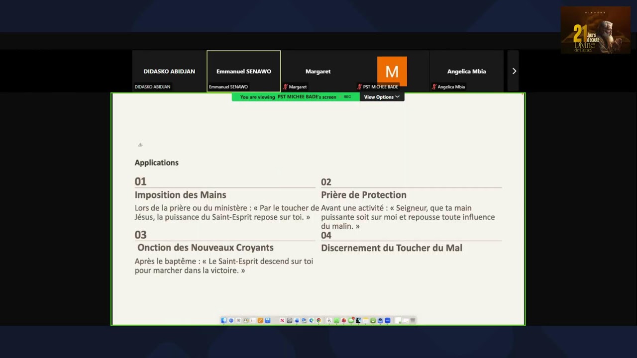Open the Zoom app in the dock
The image size is (637, 358).
click(388, 321)
